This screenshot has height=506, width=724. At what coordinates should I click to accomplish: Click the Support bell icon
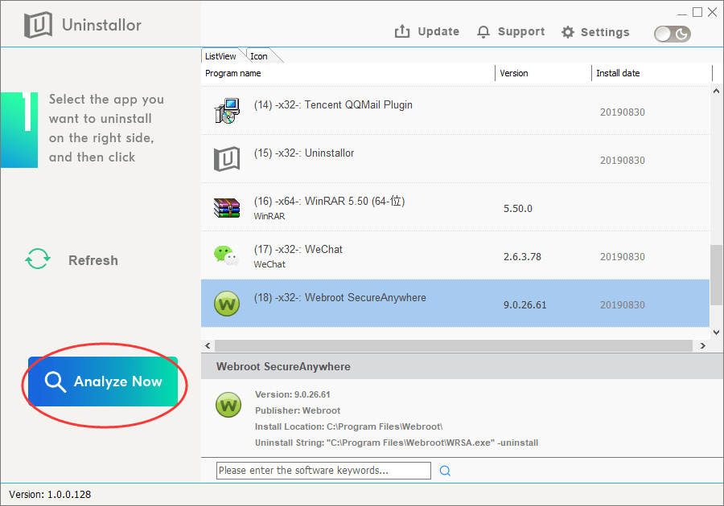pos(483,31)
